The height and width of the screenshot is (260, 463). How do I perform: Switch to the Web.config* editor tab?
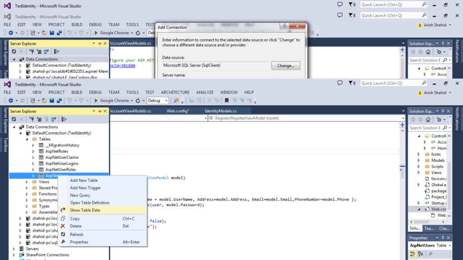(178, 111)
